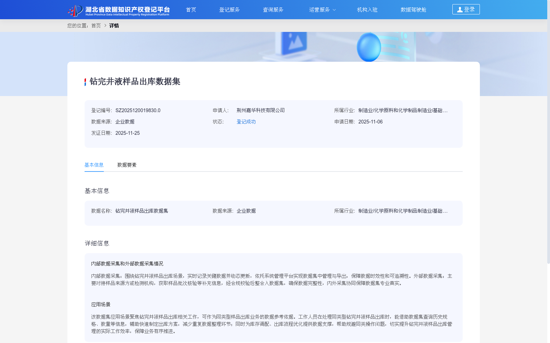The height and width of the screenshot is (343, 550).
Task: Click the 登录 button
Action: coord(466,9)
